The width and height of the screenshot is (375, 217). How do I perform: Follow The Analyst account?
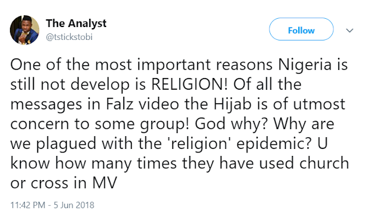301,29
